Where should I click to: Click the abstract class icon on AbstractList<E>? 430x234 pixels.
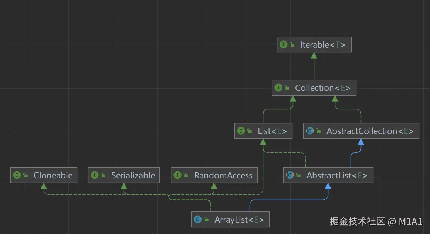[x=290, y=175]
